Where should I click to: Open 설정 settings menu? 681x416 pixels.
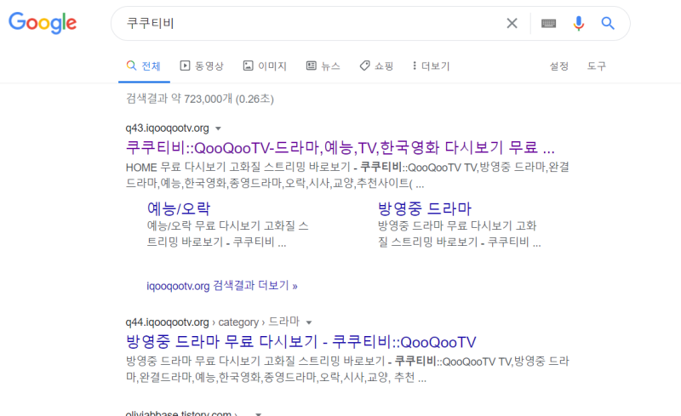click(x=559, y=66)
